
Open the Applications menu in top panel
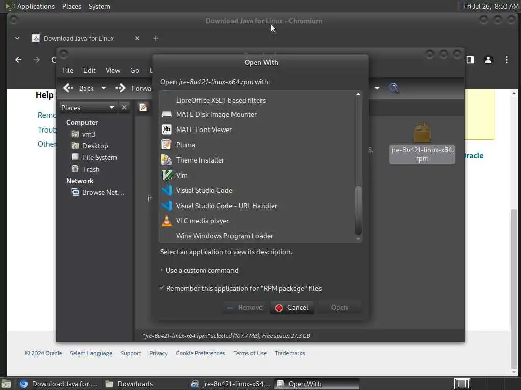36,6
